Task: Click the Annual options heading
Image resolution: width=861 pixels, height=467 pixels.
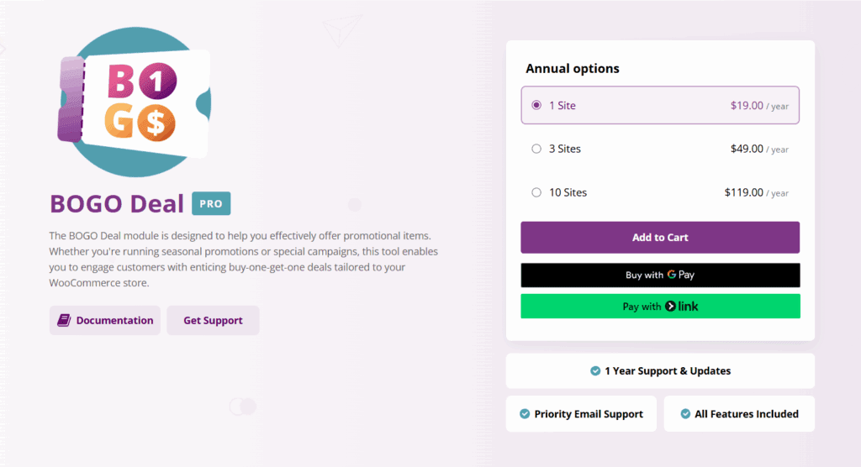Action: (573, 69)
